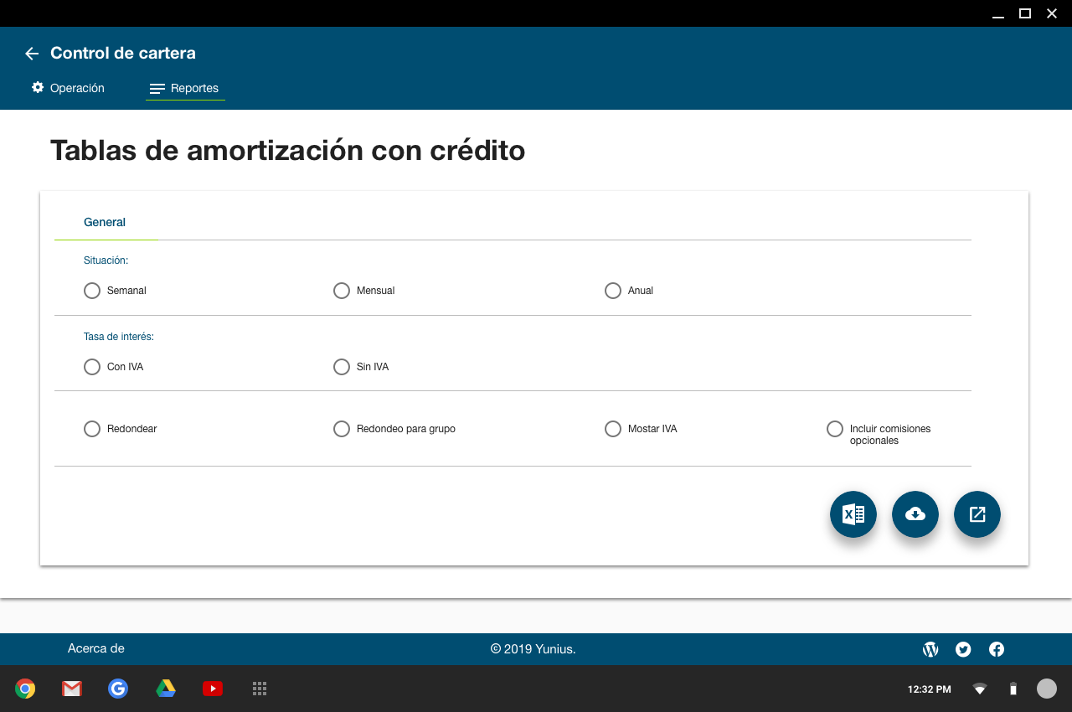Select Sin IVA interest rate option
Image resolution: width=1072 pixels, height=712 pixels.
tap(342, 367)
